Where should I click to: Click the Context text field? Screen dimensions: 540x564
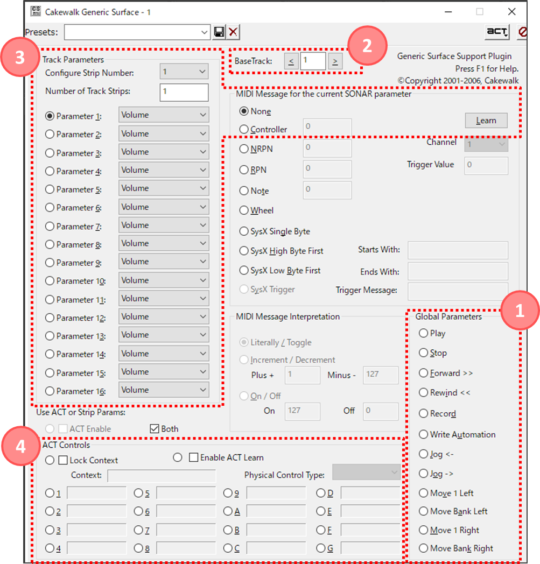pos(162,476)
